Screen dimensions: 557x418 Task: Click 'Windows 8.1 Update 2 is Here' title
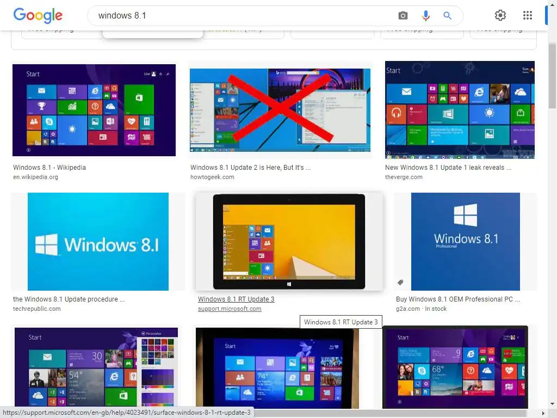(250, 168)
